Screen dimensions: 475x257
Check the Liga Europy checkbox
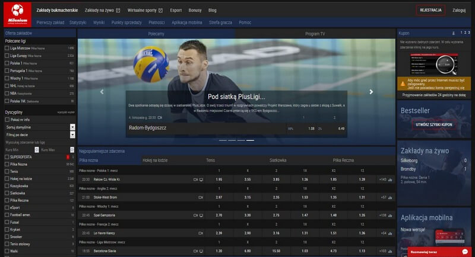(x=7, y=56)
